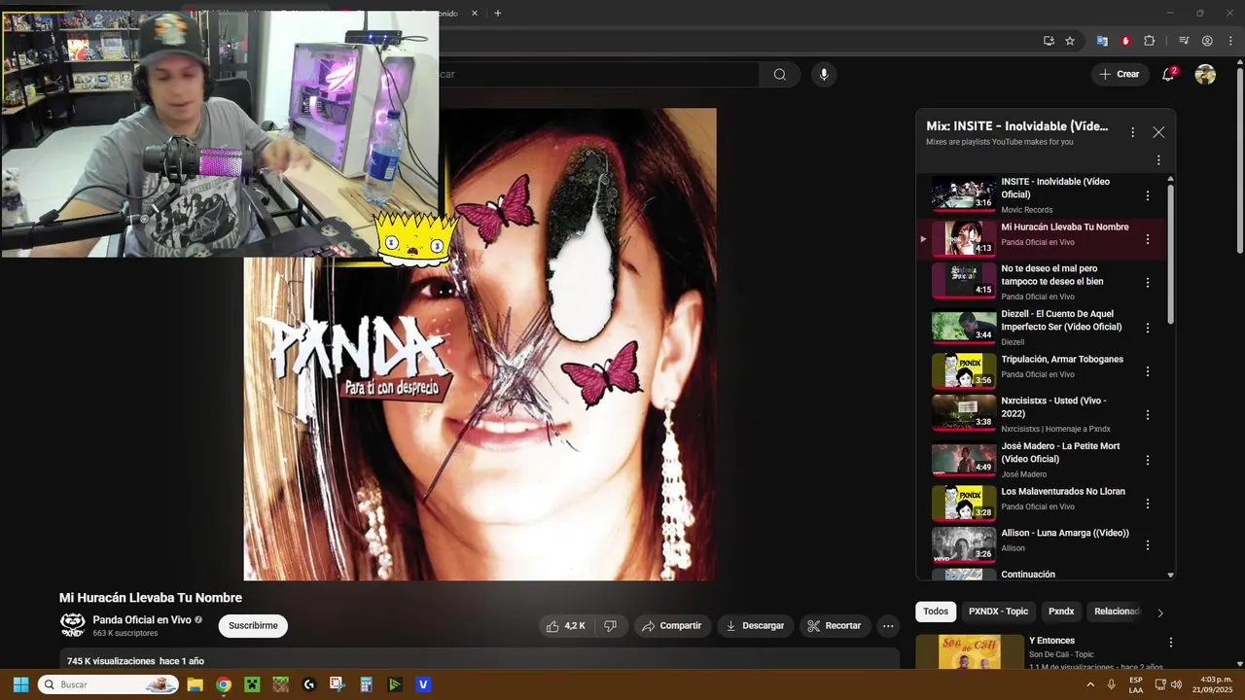Click the Compartir button
This screenshot has height=700, width=1245.
coord(672,626)
